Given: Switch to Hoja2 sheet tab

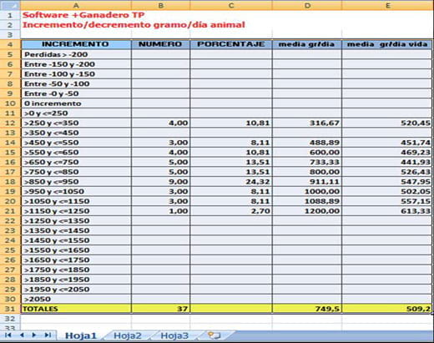Looking at the screenshot, I should [x=128, y=335].
